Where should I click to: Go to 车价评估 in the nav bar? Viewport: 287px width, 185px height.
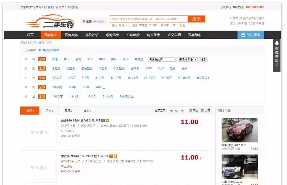[92, 35]
